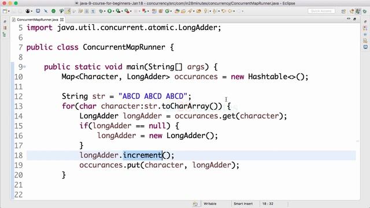Click the 18 : 32 cursor position

click(x=268, y=203)
